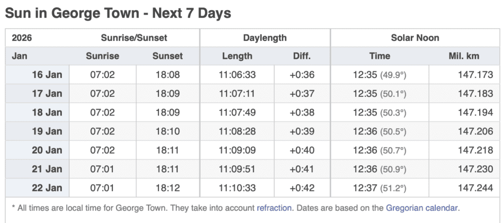Click solar noon 12:37 (51.2°) cell
Viewport: 503px width, 223px height.
379,188
